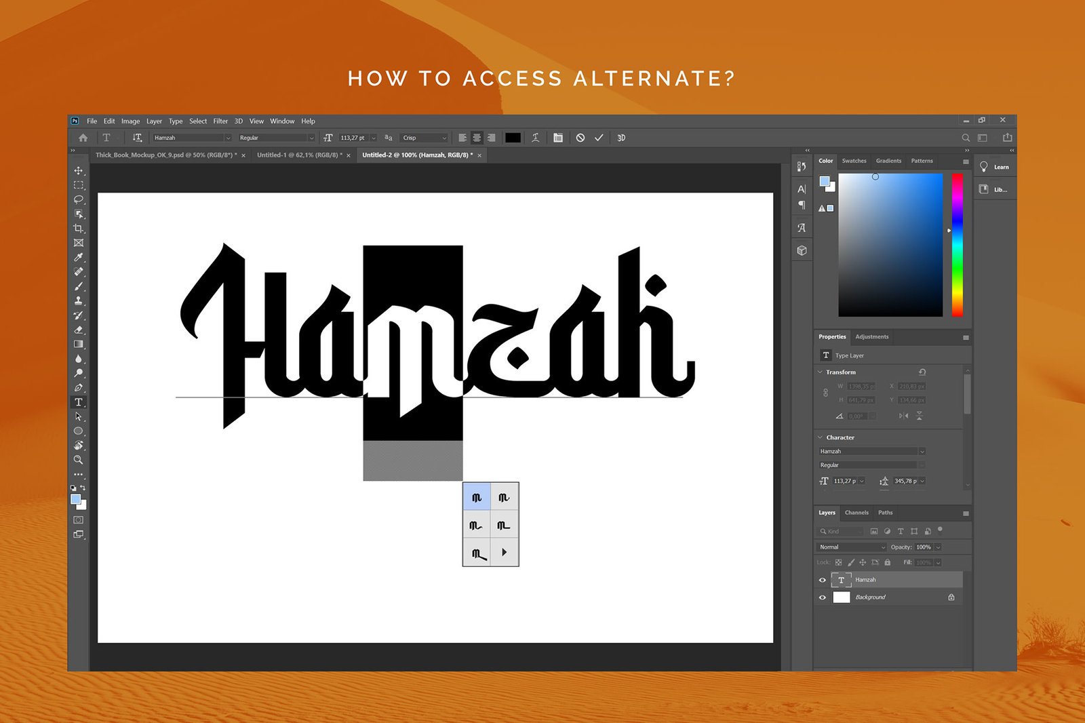Commit text edits with checkmark
This screenshot has height=723, width=1085.
599,138
